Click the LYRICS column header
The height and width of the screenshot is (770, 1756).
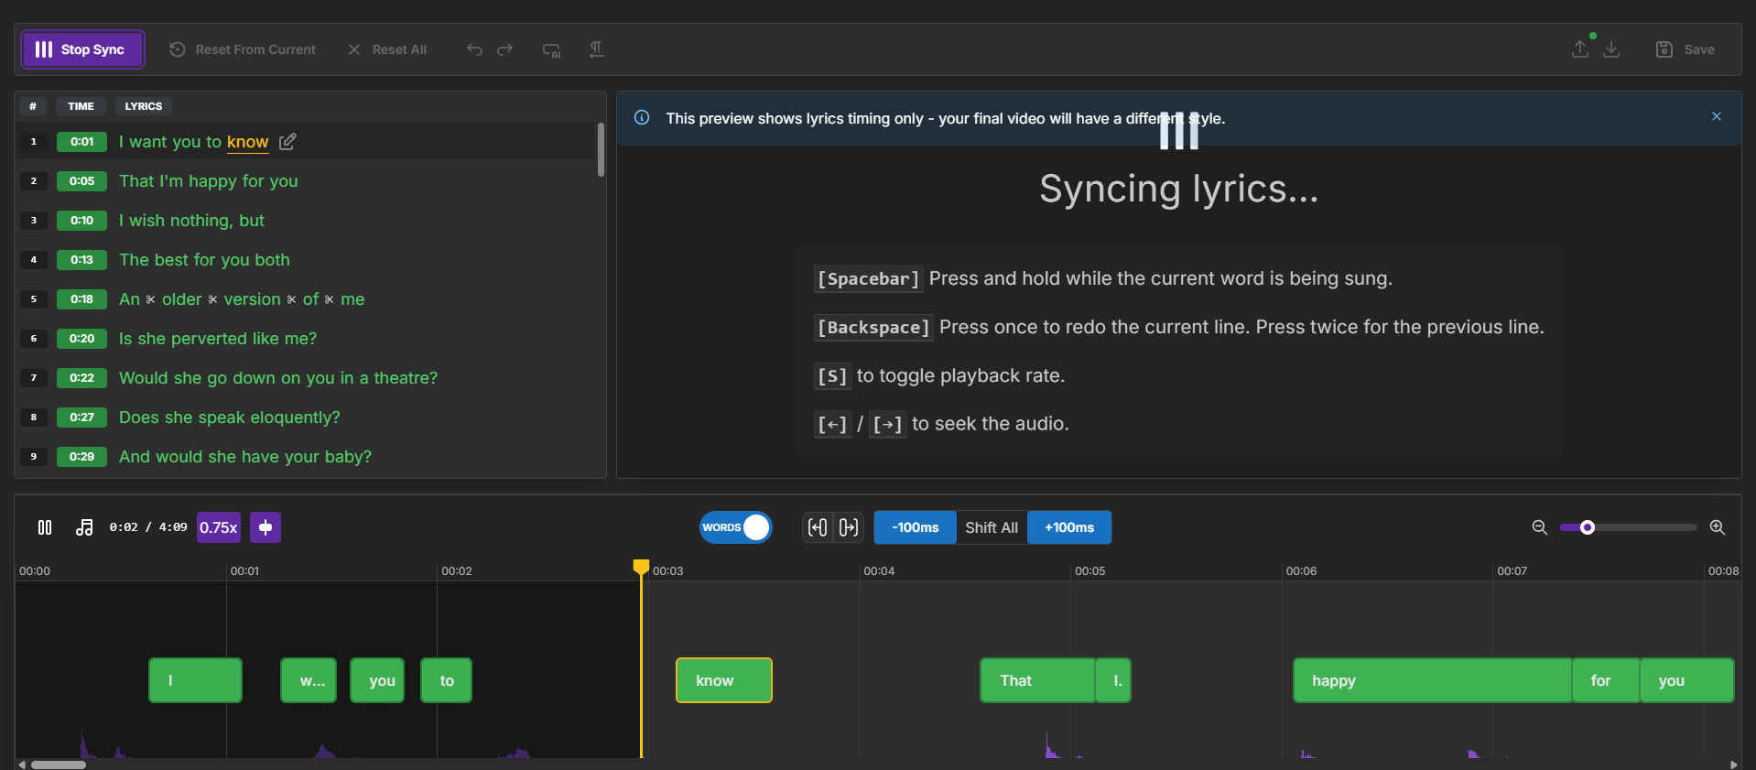[144, 106]
